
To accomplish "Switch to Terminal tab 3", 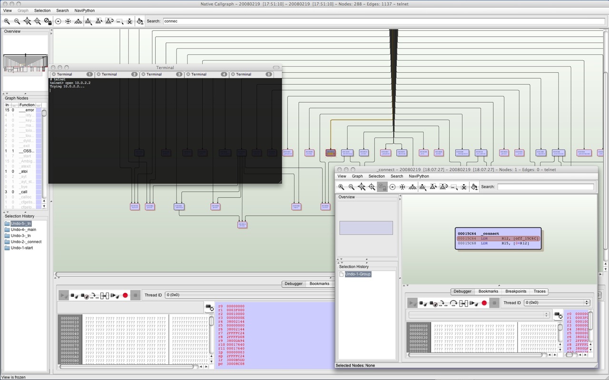I will click(162, 74).
